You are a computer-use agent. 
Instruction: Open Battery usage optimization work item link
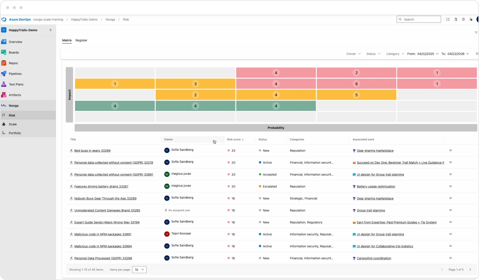pos(376,187)
